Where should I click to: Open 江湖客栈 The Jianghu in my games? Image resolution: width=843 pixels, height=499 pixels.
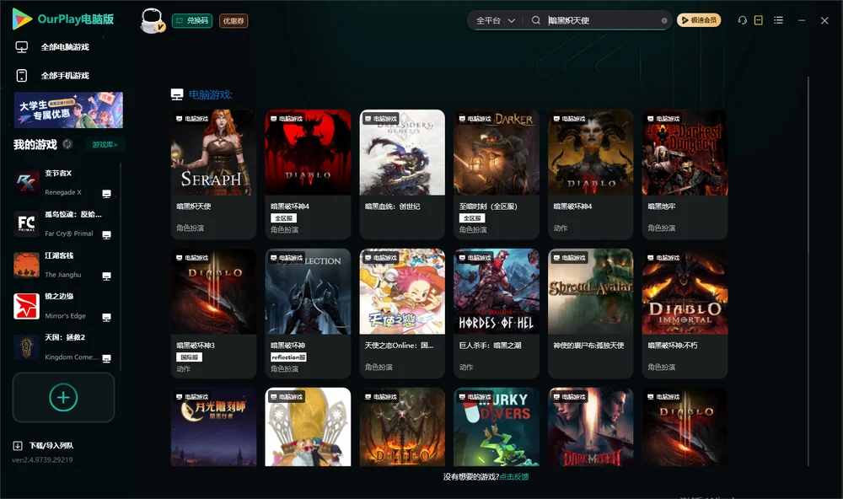pos(63,265)
